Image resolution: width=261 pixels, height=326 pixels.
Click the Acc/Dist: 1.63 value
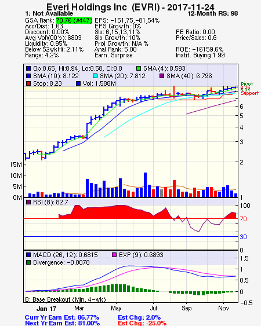tap(44, 26)
